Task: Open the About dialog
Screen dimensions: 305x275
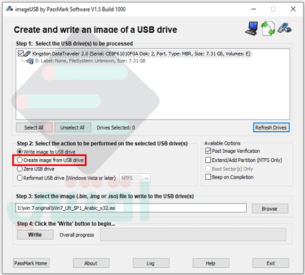Action: coord(91,263)
